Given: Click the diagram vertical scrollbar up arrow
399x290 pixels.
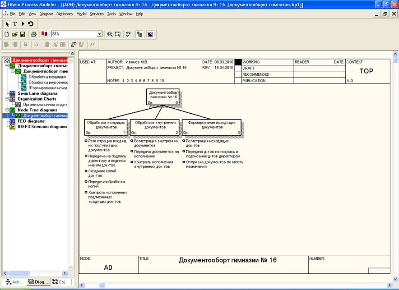Looking at the screenshot, I should click(395, 54).
